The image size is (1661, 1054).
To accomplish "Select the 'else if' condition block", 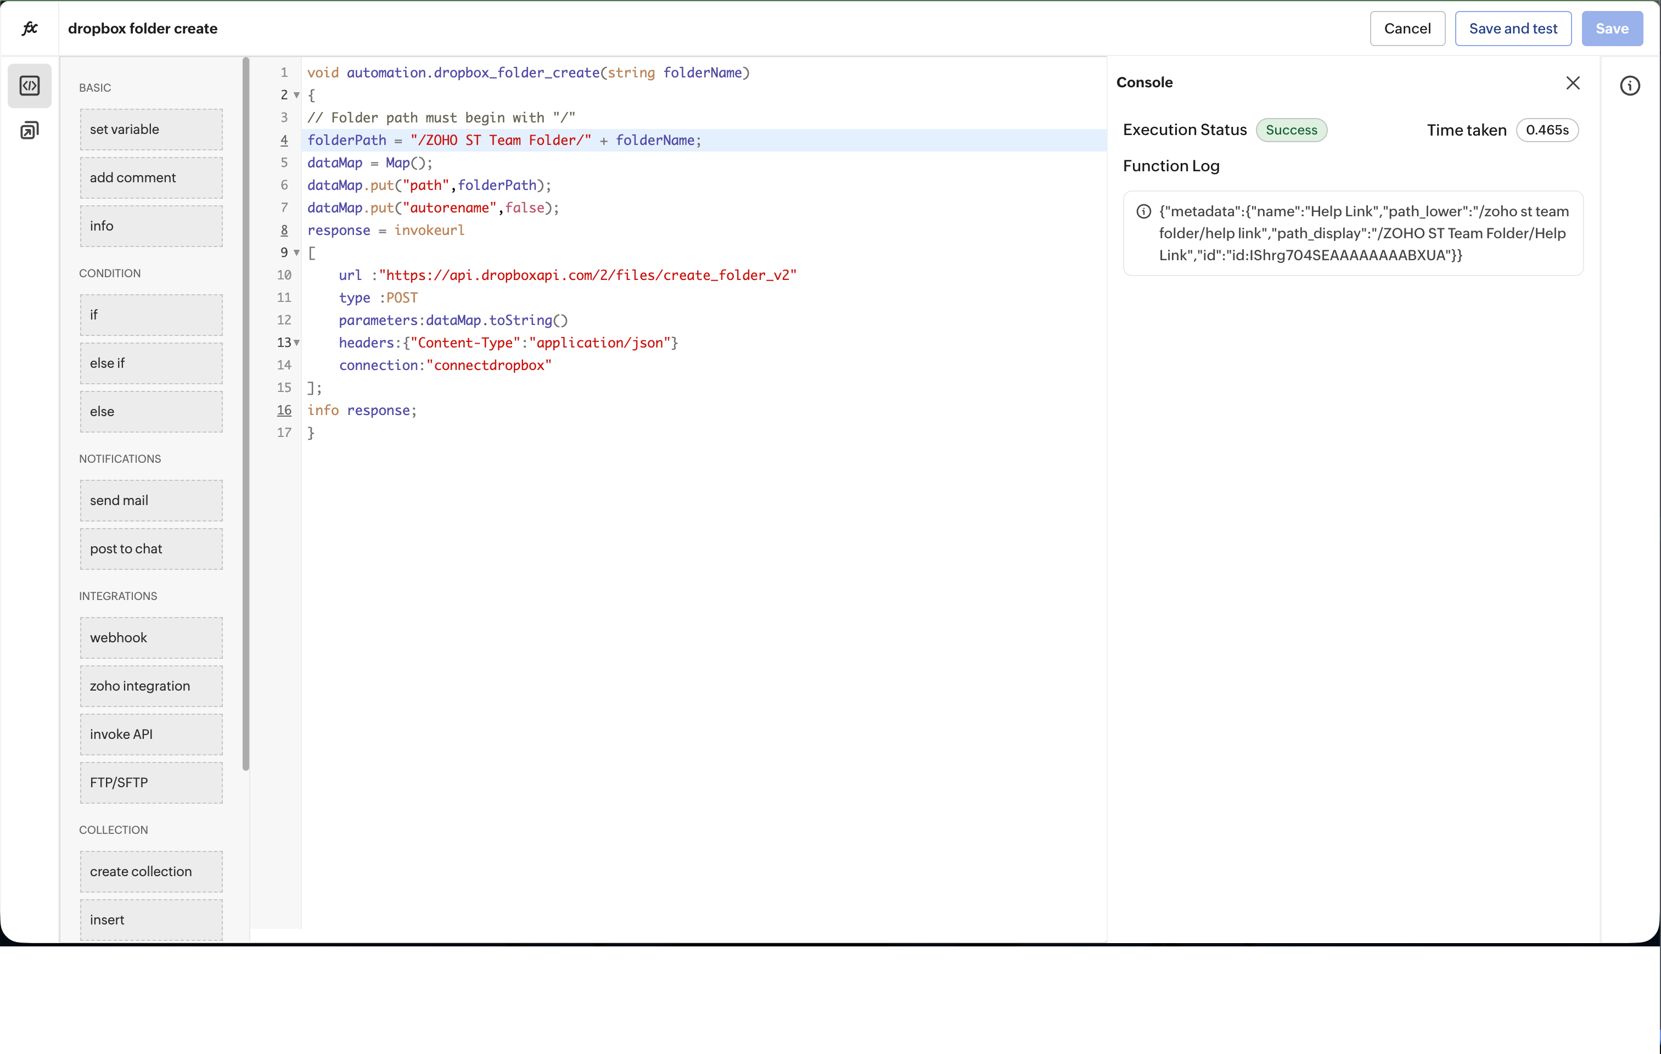I will [151, 363].
